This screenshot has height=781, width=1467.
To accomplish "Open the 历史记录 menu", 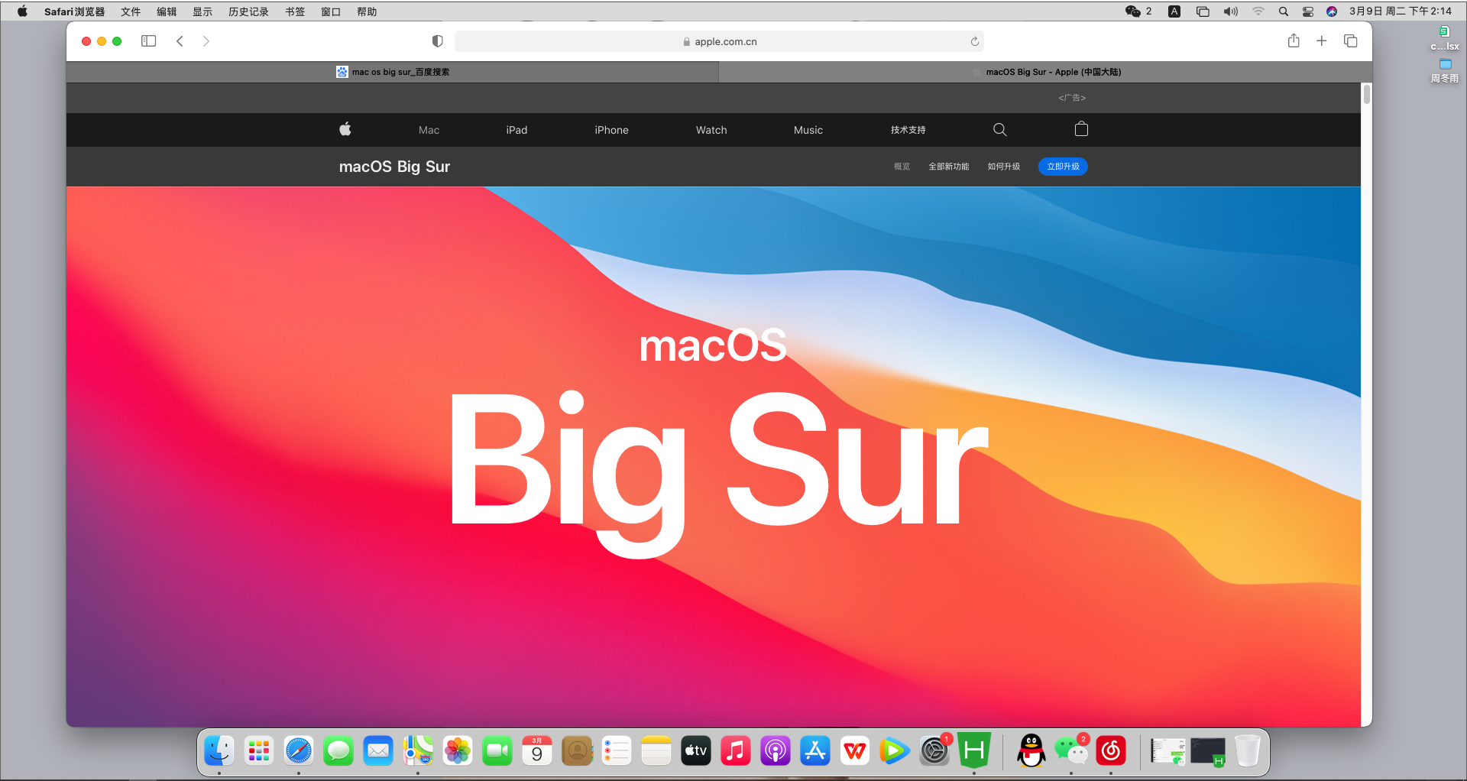I will [x=248, y=11].
